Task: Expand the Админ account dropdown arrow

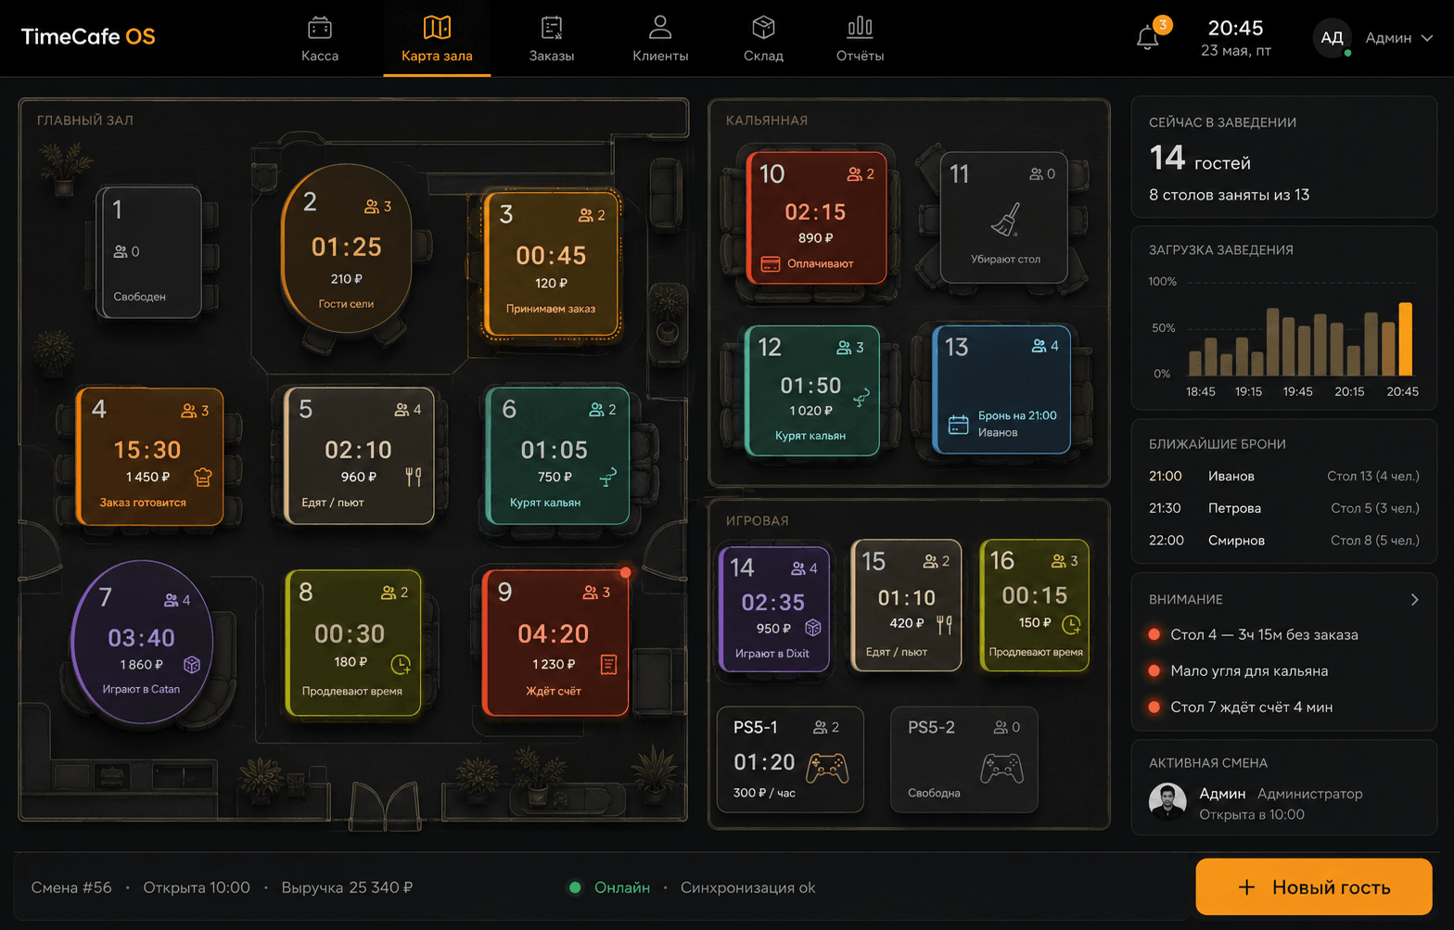Action: pos(1427,38)
